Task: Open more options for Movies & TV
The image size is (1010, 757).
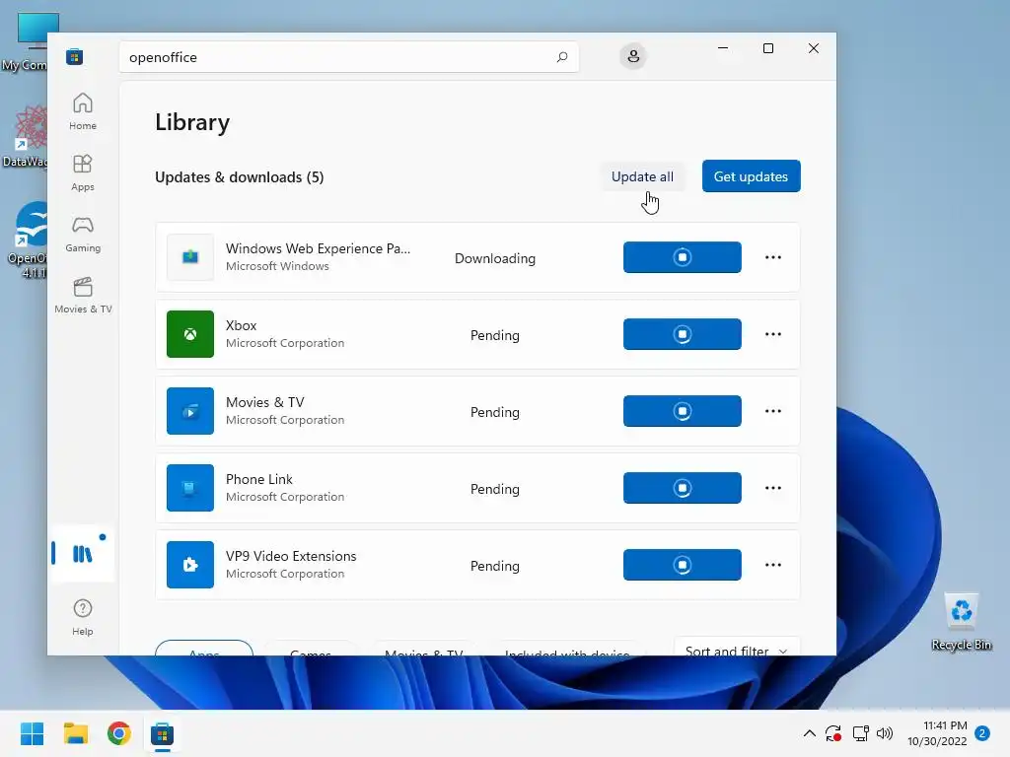Action: pyautogui.click(x=773, y=411)
